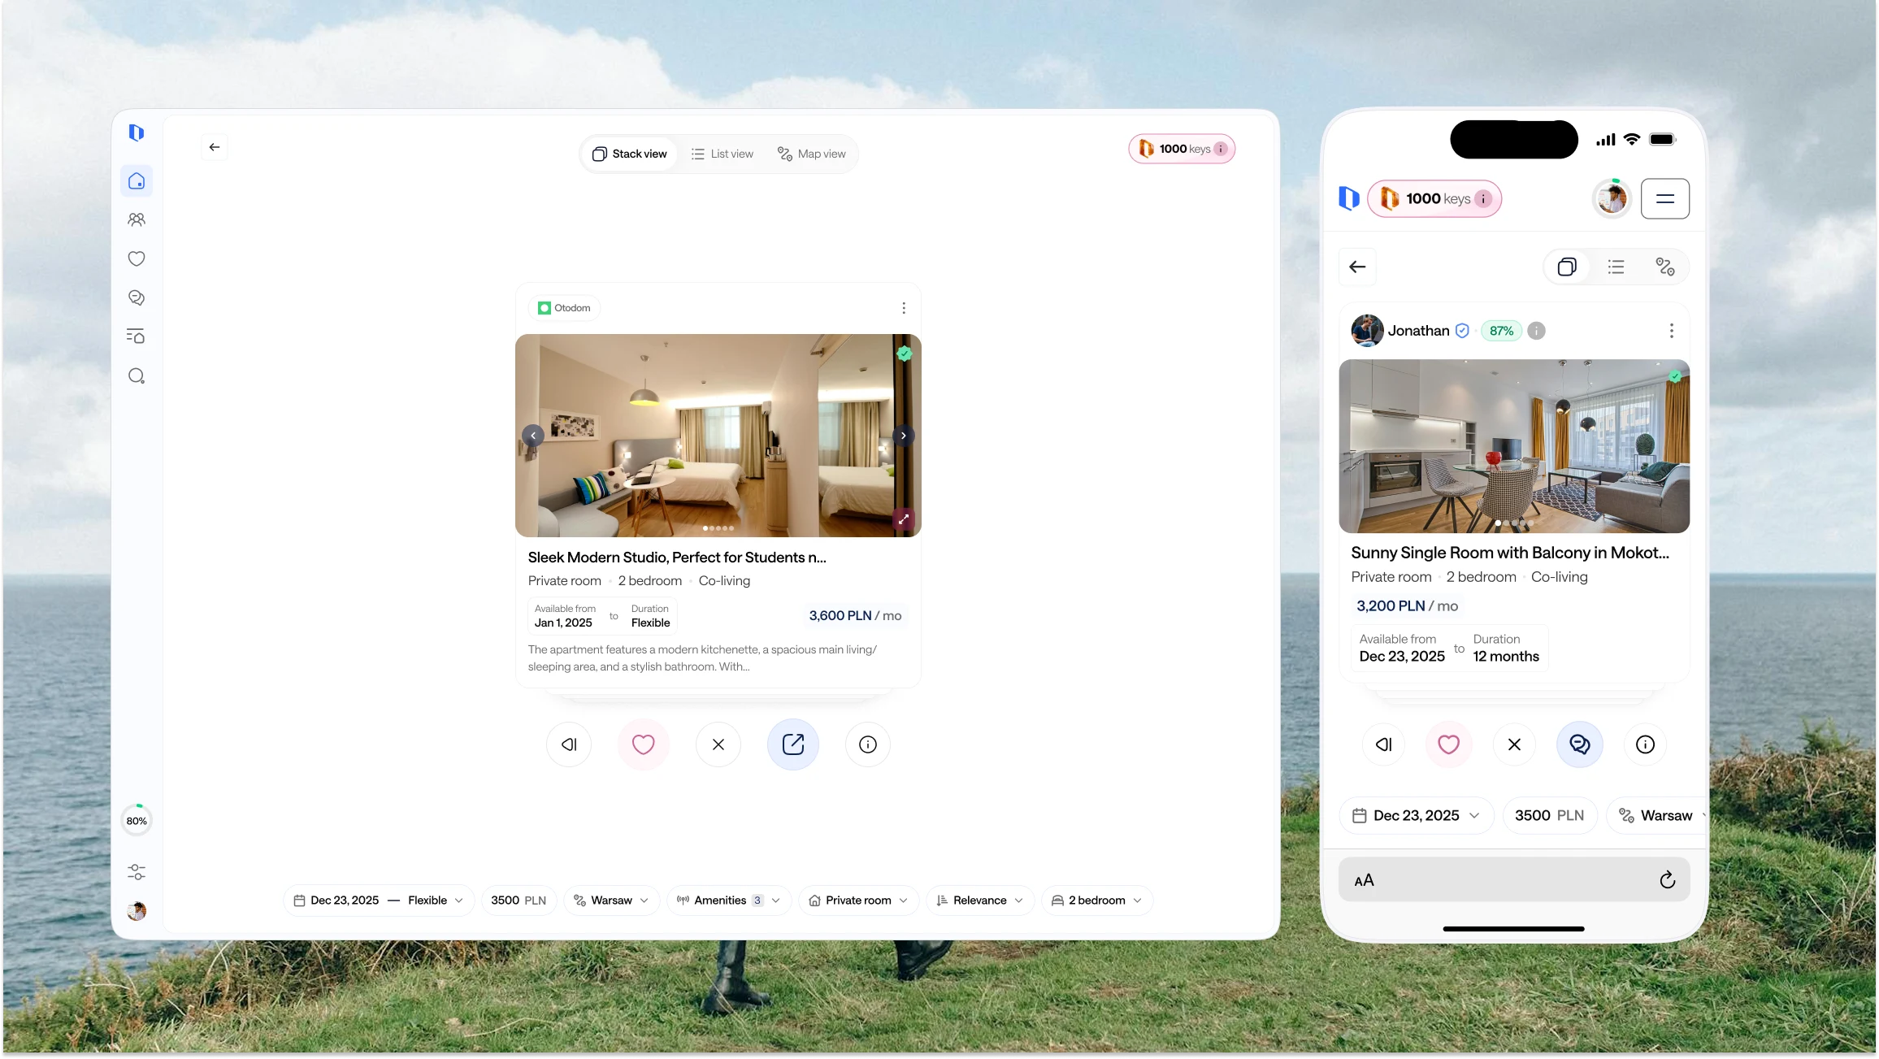Image resolution: width=1879 pixels, height=1059 pixels.
Task: Open the Home icon in sidebar
Action: point(137,180)
